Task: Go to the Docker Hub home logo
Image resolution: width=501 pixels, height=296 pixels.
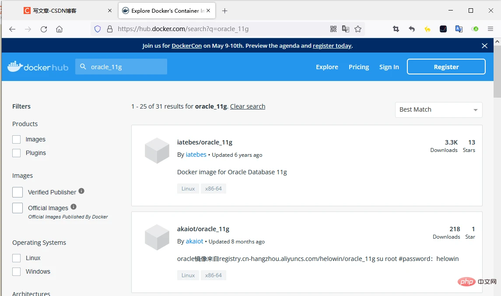Action: point(38,67)
